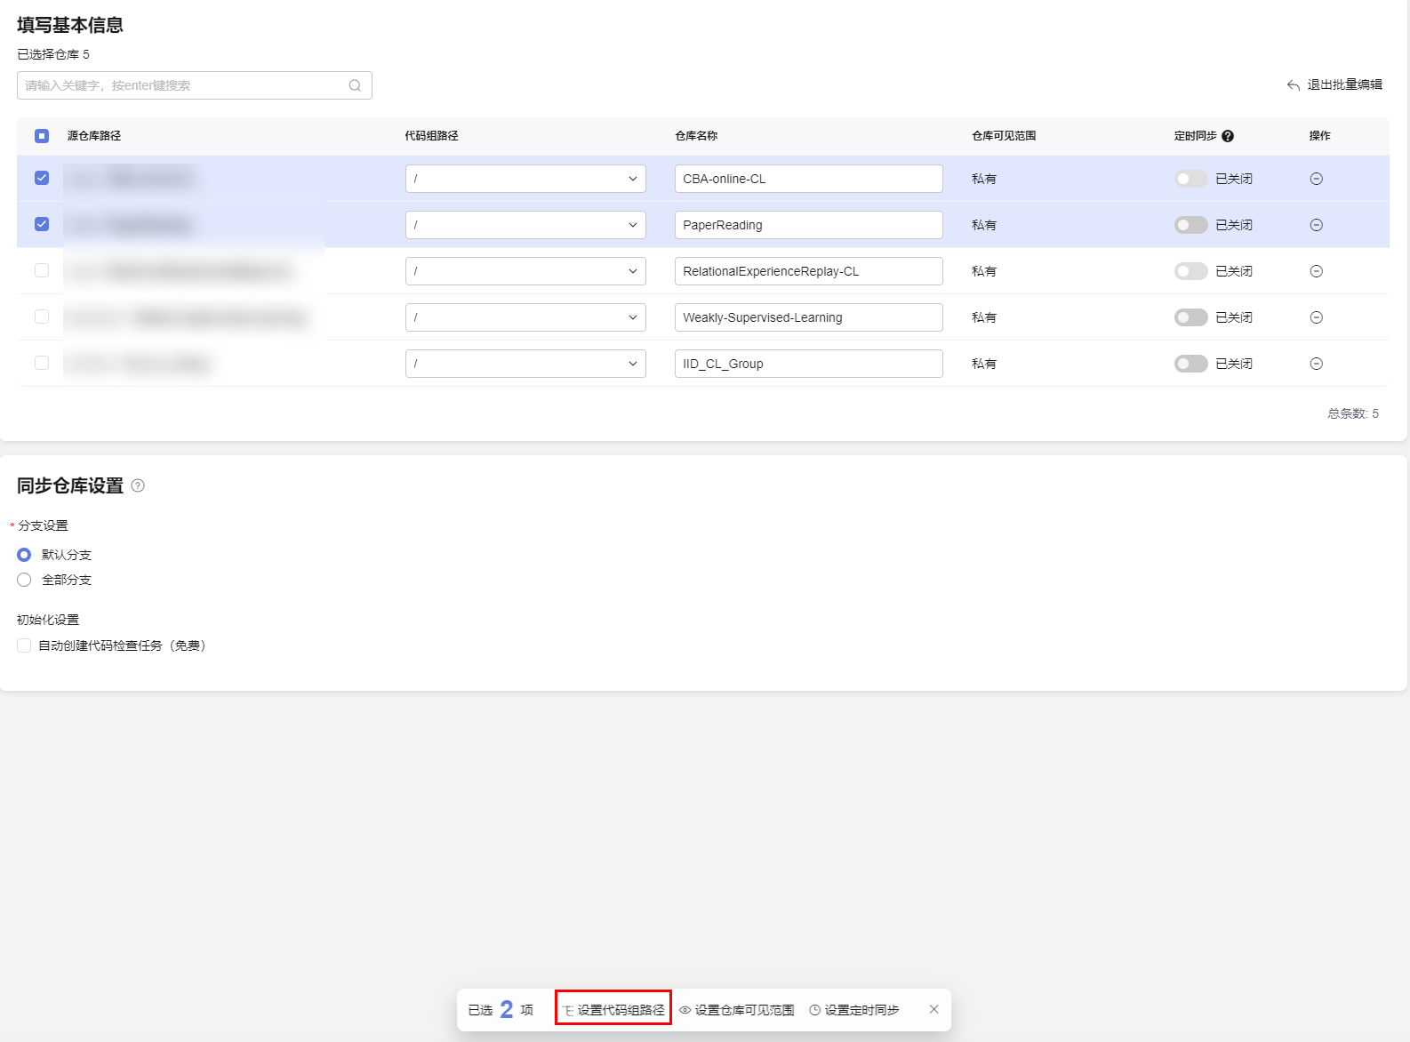Remove the IID_CL_Group row via minus icon
Image resolution: width=1410 pixels, height=1042 pixels.
[x=1316, y=364]
